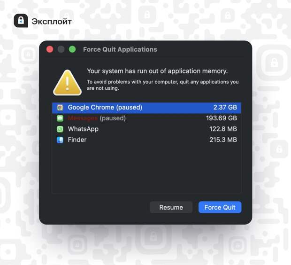This screenshot has width=291, height=265.
Task: Click the Resume button
Action: click(171, 207)
